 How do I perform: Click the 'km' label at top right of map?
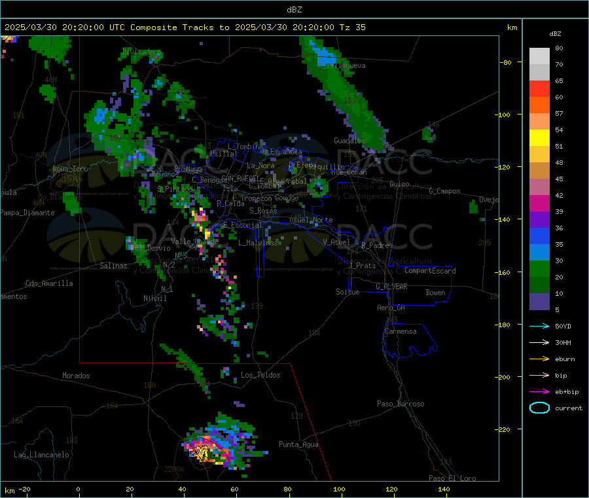512,27
